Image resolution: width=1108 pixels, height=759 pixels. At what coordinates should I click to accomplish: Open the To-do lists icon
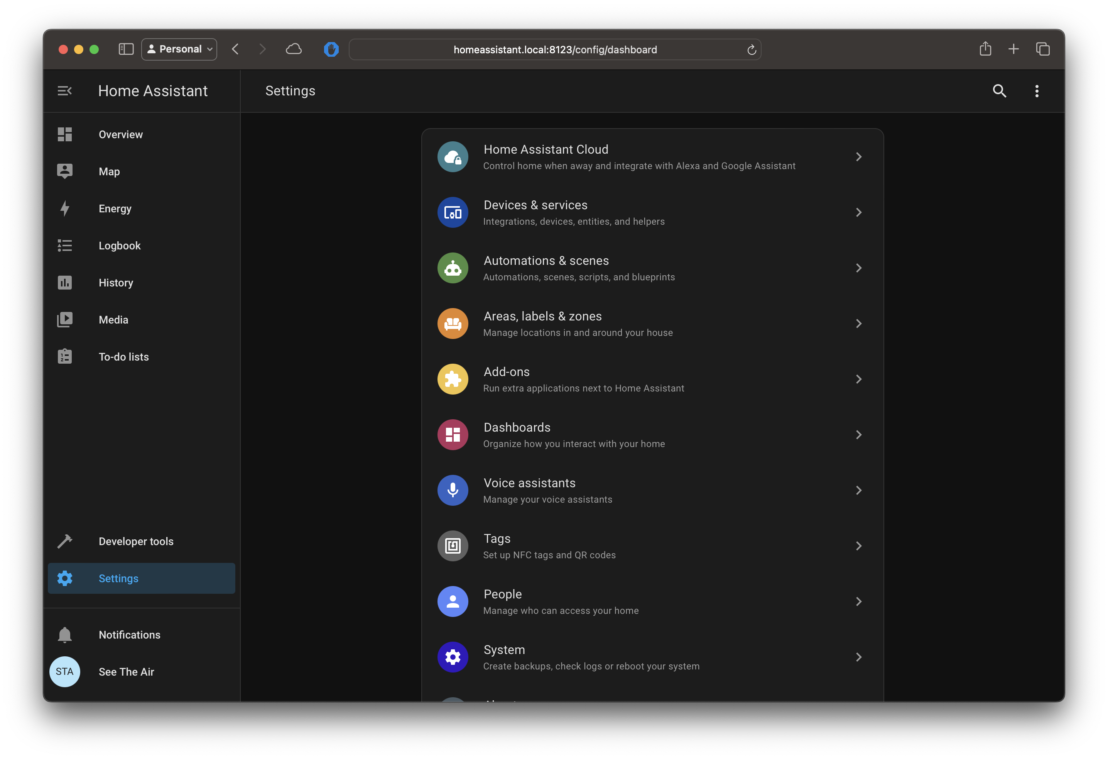(65, 357)
